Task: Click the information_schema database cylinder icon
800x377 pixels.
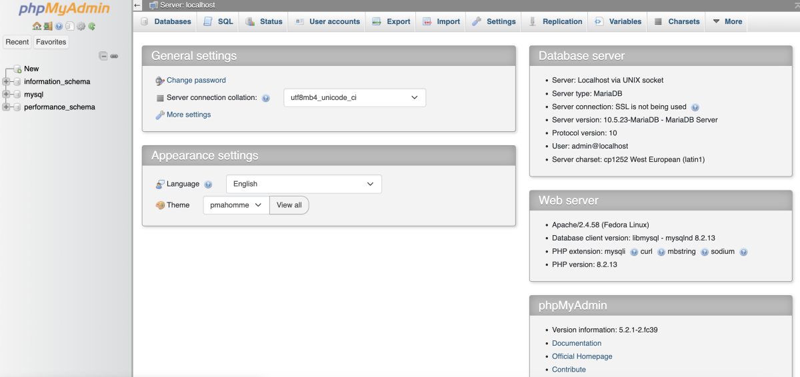Action: click(x=17, y=82)
